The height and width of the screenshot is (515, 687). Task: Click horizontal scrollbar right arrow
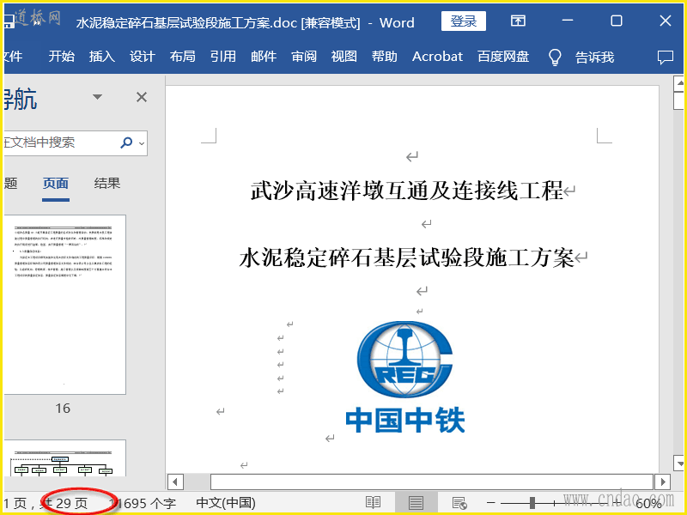click(x=662, y=482)
